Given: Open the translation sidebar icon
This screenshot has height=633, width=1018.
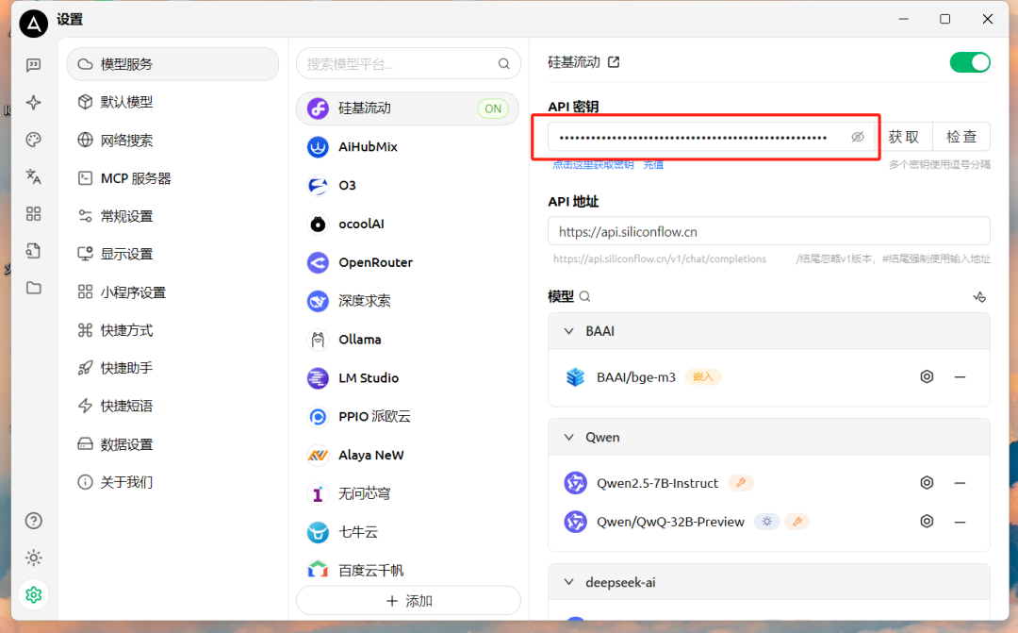Looking at the screenshot, I should point(34,176).
